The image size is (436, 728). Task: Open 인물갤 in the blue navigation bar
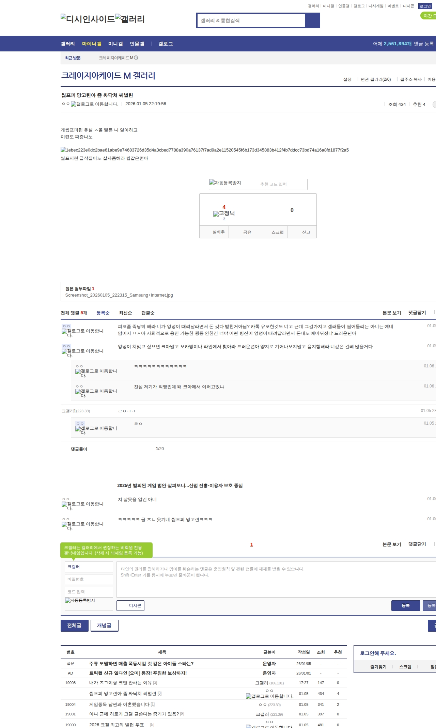point(137,44)
